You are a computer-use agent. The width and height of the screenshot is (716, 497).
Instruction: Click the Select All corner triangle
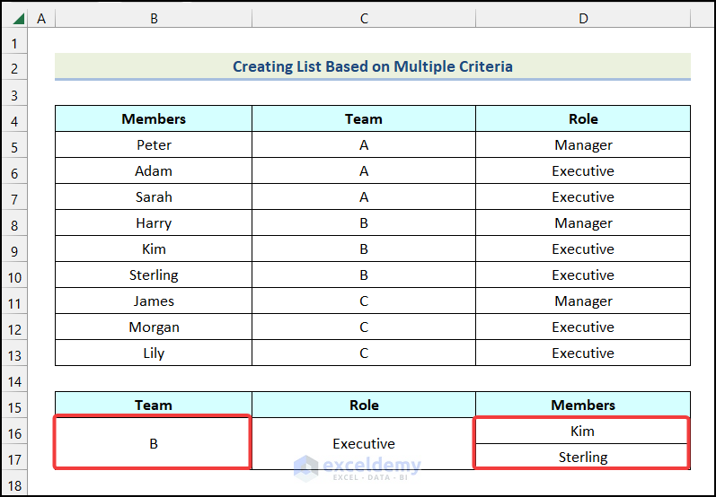click(19, 18)
